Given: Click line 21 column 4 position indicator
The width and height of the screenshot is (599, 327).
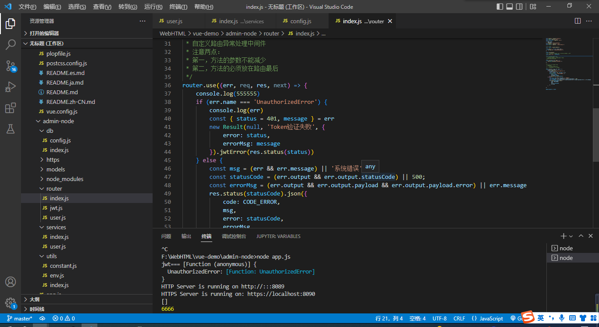Looking at the screenshot, I should coord(389,319).
